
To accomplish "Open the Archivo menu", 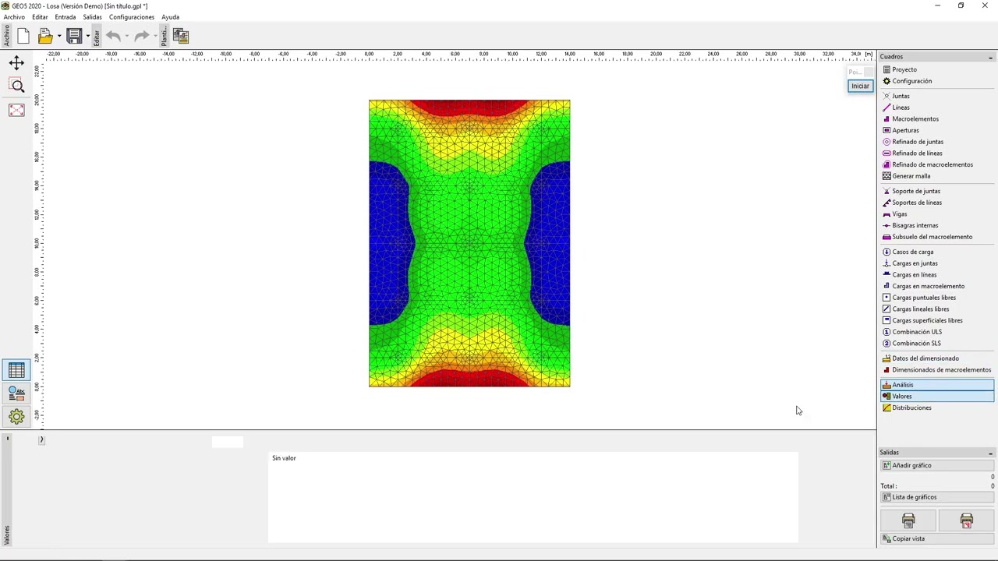I will pos(14,17).
